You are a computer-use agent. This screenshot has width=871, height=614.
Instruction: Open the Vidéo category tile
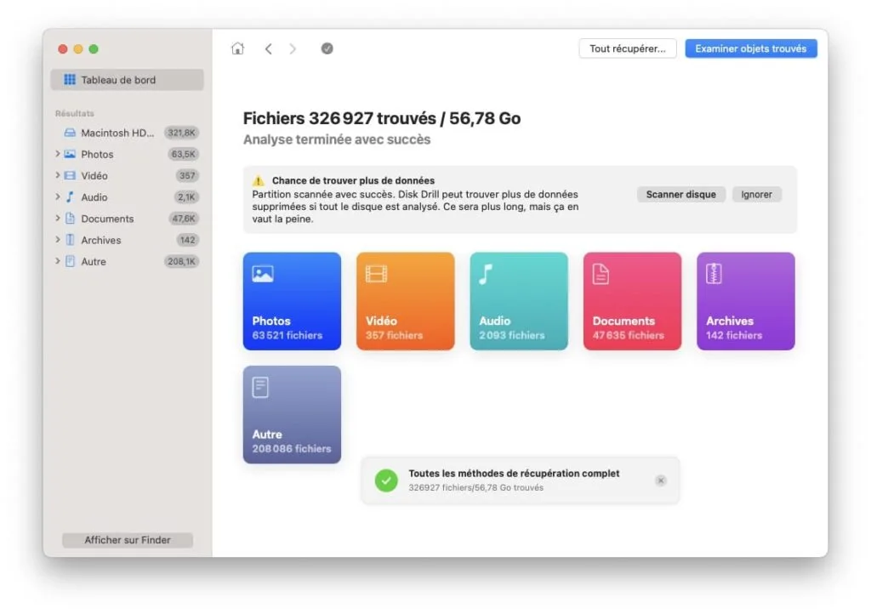point(405,300)
